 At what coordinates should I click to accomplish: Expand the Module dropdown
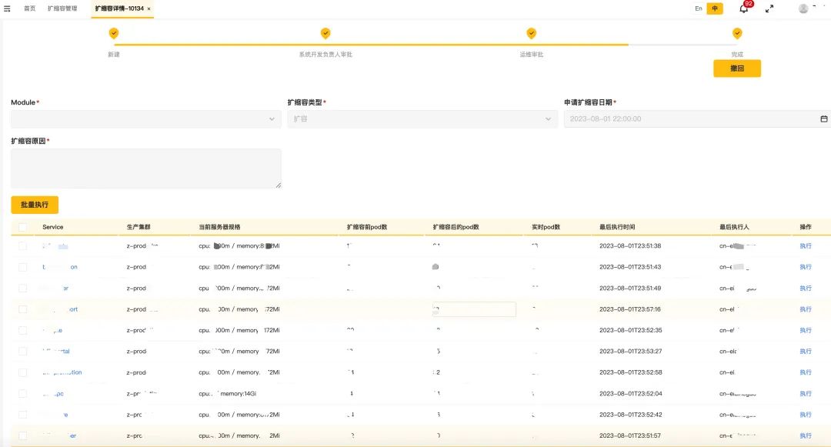point(145,119)
